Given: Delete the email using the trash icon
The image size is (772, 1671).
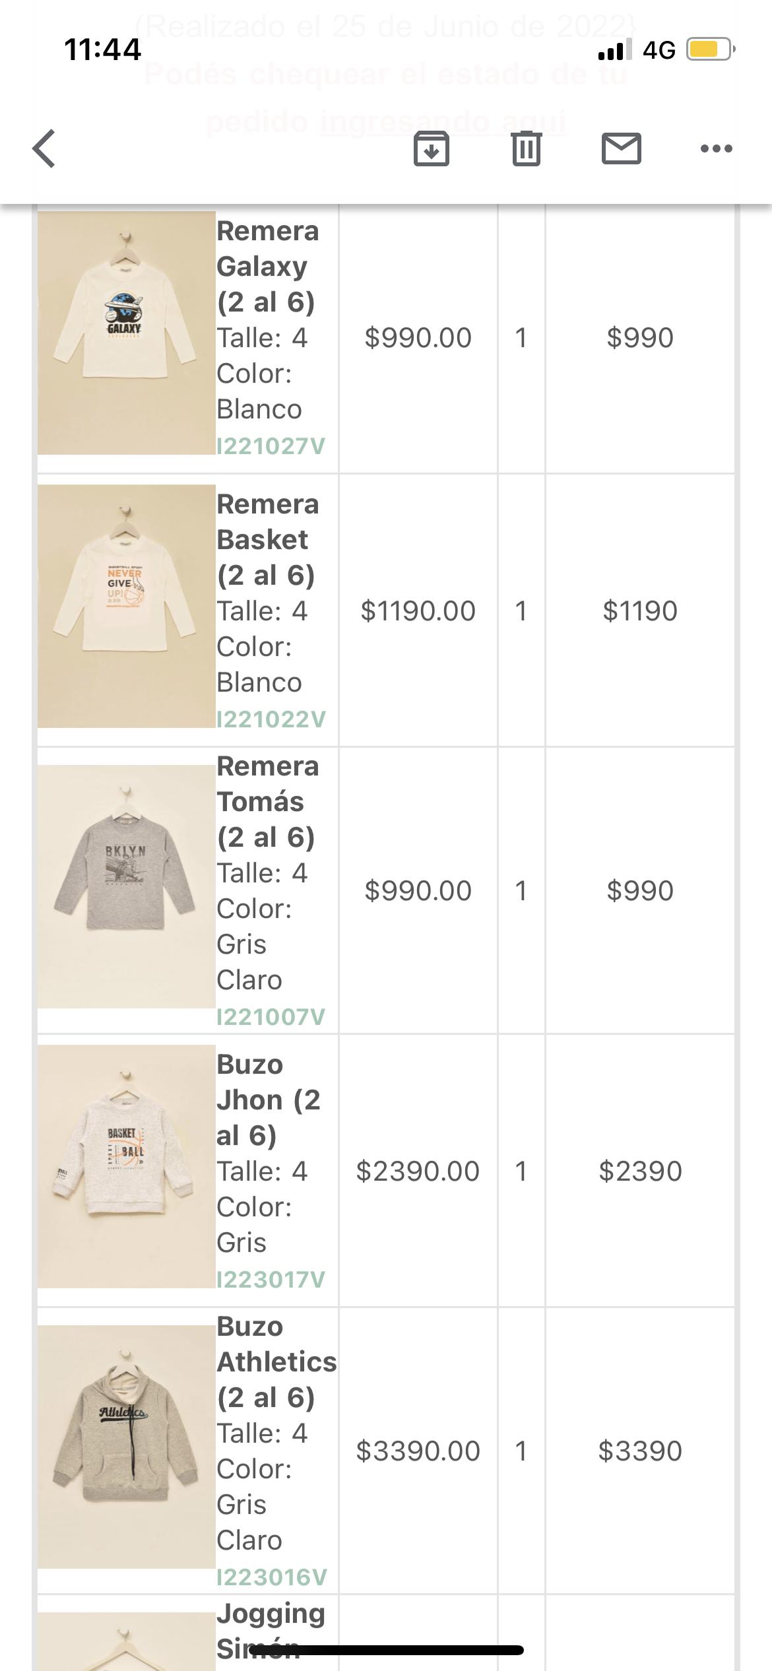Looking at the screenshot, I should point(526,148).
